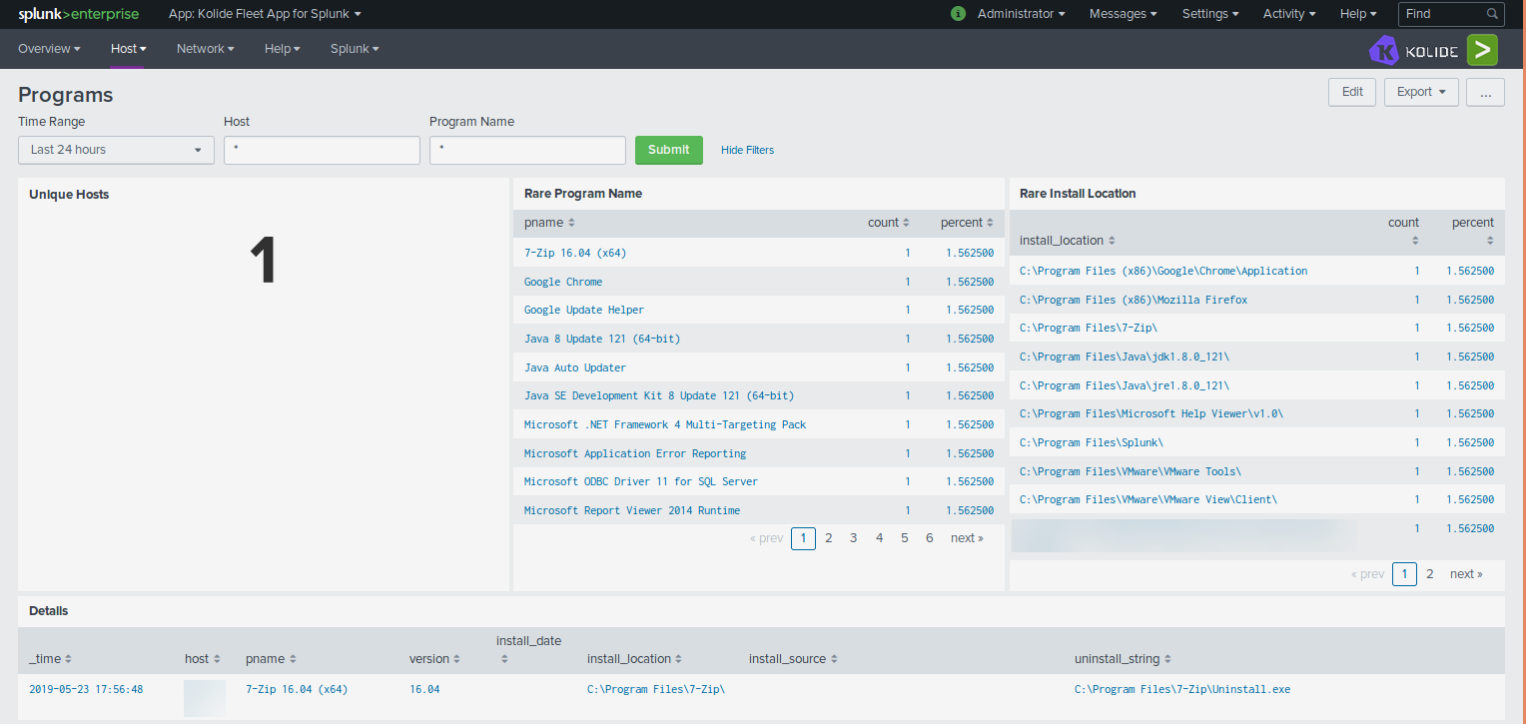Go to page 6 of Rare Program Name
The width and height of the screenshot is (1526, 724).
(929, 538)
